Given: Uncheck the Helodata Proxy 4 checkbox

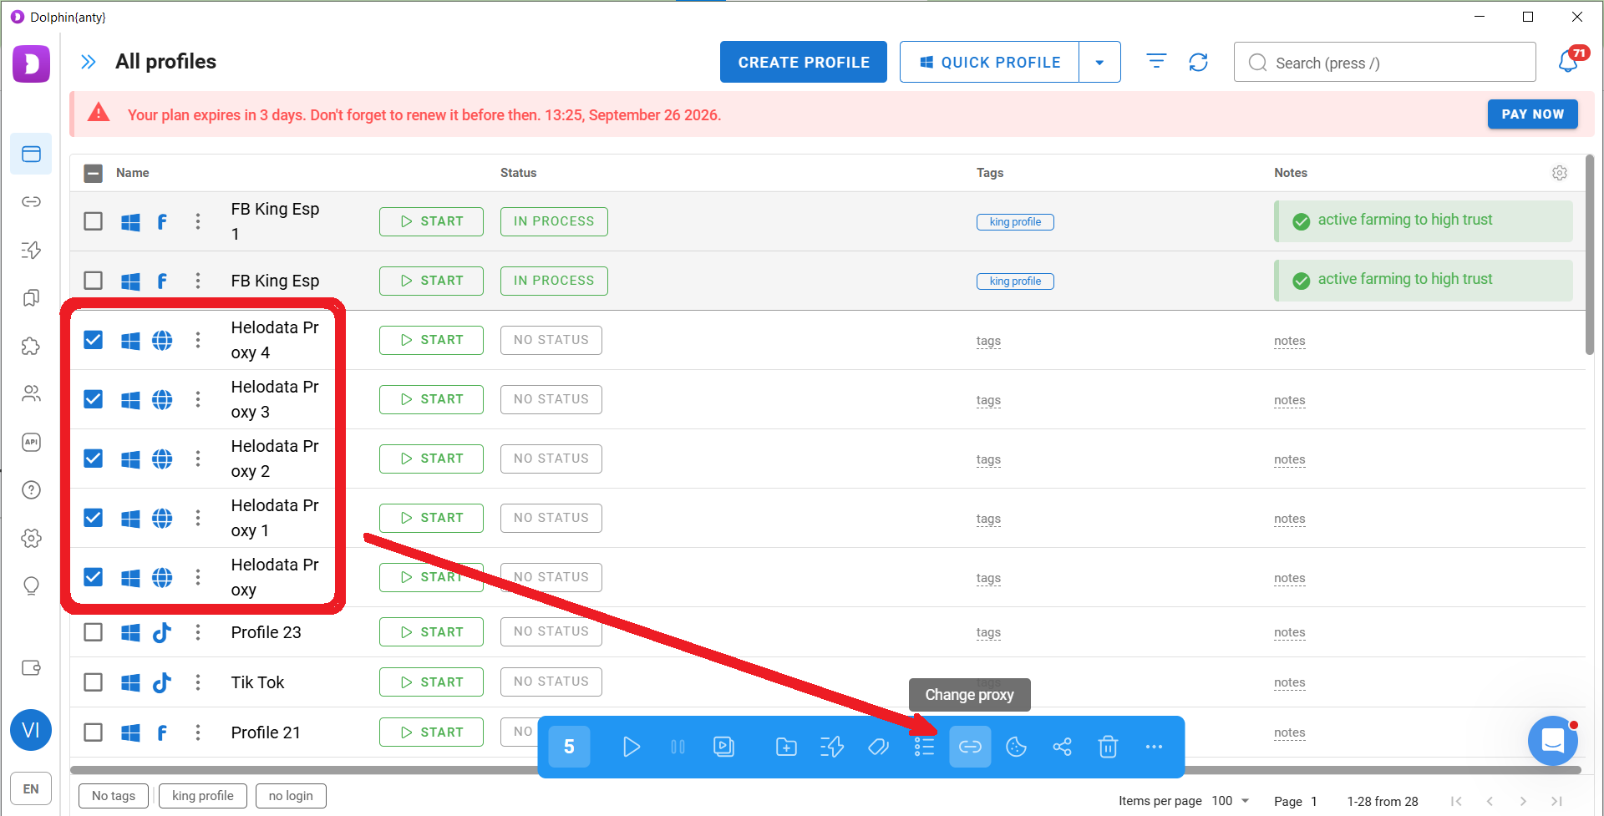Looking at the screenshot, I should pos(94,340).
